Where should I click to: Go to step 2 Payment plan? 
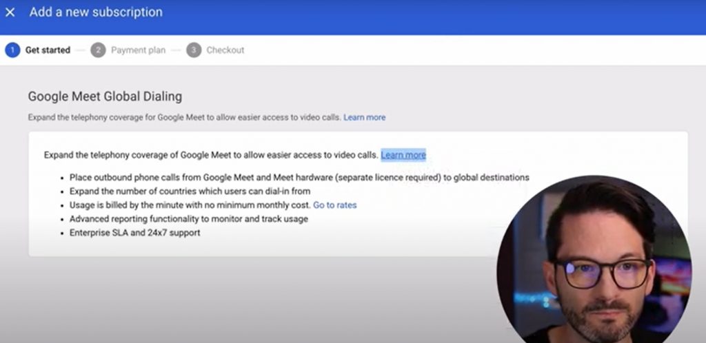point(128,50)
